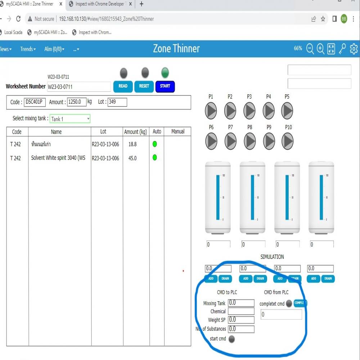Image resolution: width=360 pixels, height=360 pixels.
Task: Open the settings gear icon
Action: tap(354, 49)
